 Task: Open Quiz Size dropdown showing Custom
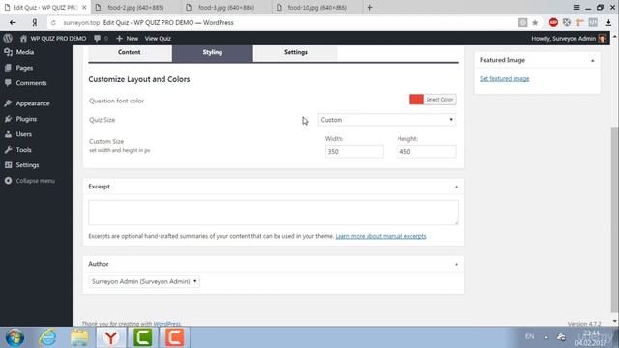coord(386,120)
